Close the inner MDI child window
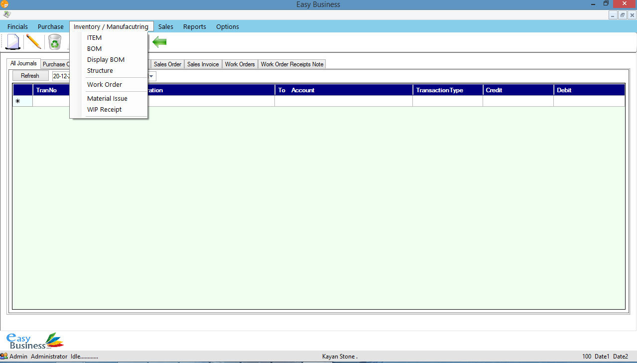 click(632, 15)
